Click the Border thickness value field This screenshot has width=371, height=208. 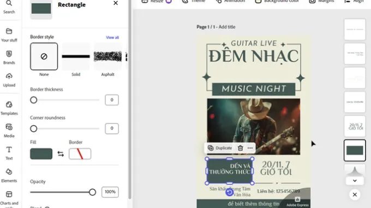tap(112, 100)
